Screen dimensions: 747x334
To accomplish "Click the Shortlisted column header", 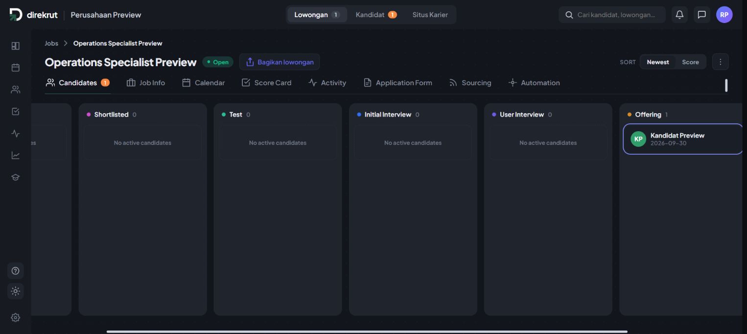I will pyautogui.click(x=112, y=115).
